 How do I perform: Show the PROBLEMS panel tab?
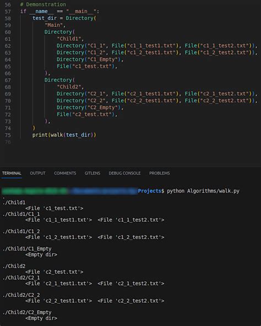pyautogui.click(x=160, y=173)
